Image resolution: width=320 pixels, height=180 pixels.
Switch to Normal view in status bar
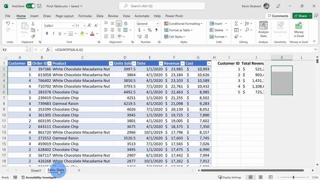[250, 177]
